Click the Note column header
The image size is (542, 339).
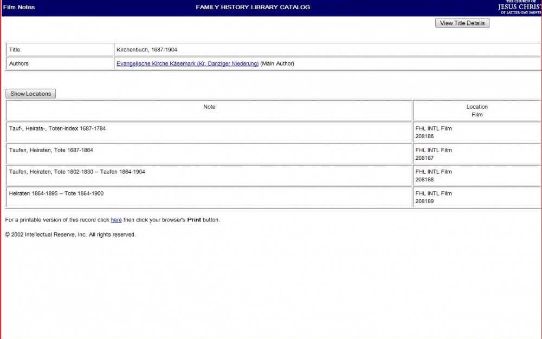click(209, 107)
